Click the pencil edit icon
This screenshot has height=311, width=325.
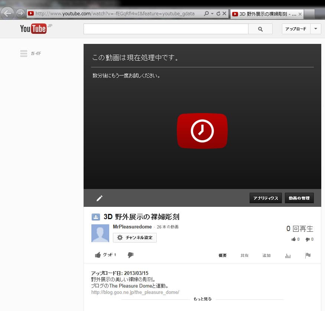[x=99, y=198]
